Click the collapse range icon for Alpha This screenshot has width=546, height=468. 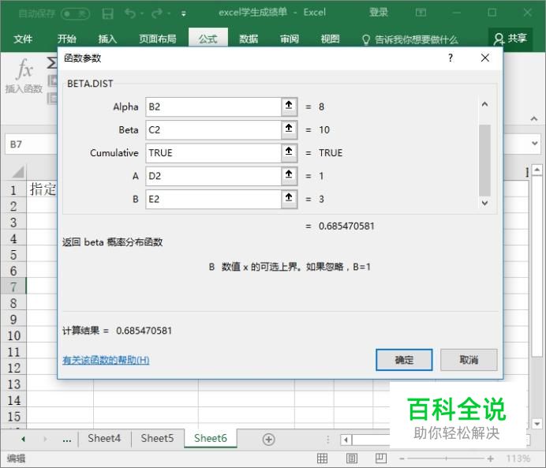click(x=289, y=106)
